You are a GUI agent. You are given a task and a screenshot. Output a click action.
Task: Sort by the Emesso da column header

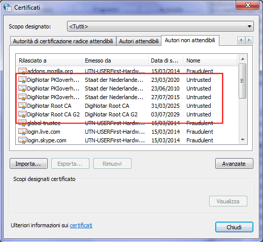(115, 60)
